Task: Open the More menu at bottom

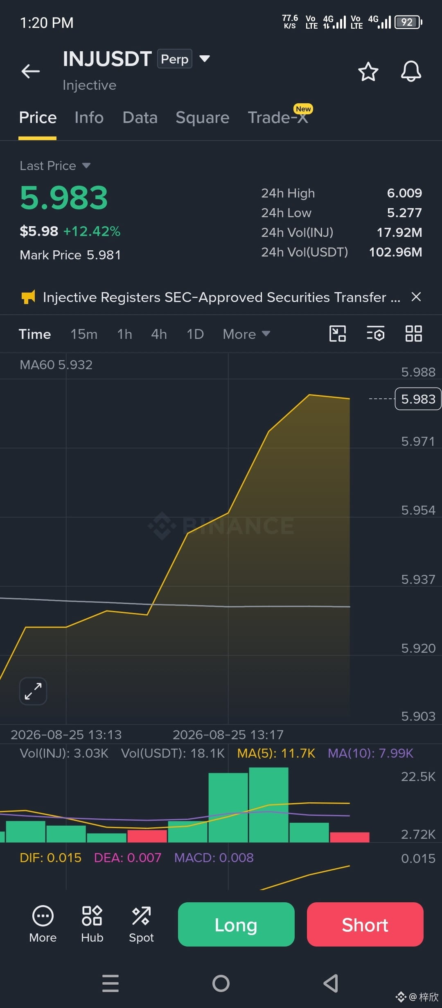Action: pos(43,924)
